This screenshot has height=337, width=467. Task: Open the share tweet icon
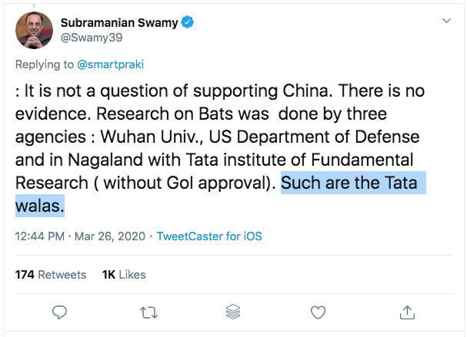click(405, 312)
